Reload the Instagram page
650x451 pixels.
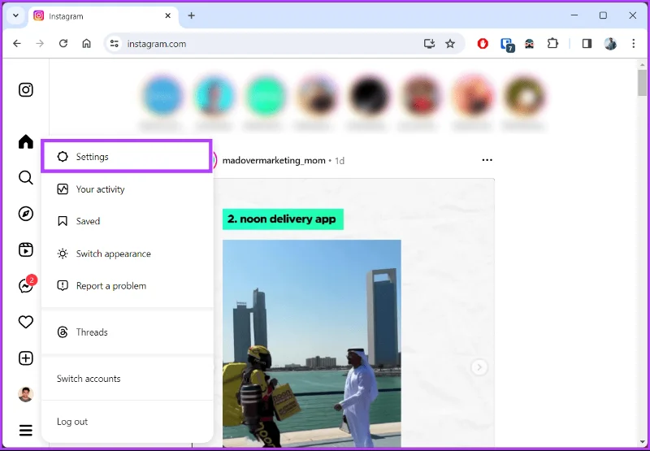coord(63,44)
